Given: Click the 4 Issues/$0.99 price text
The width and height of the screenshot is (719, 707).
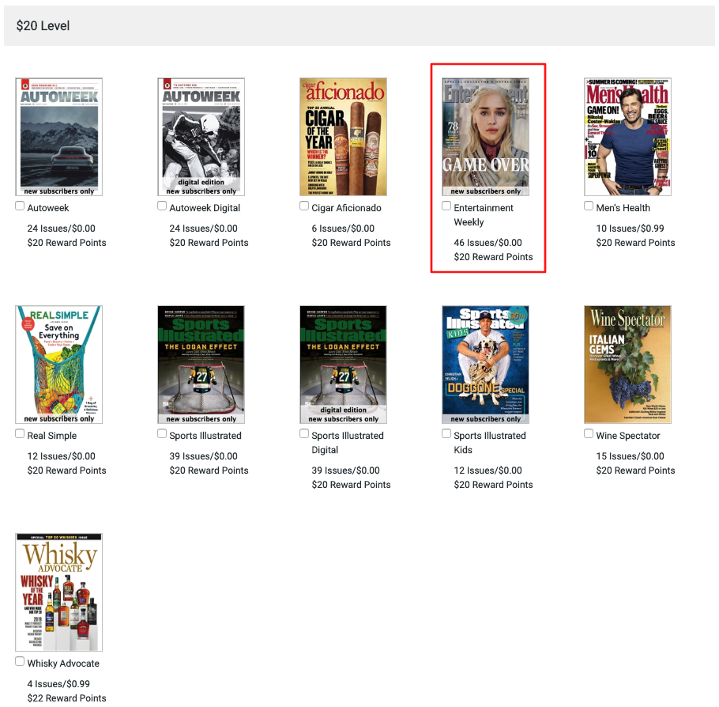Looking at the screenshot, I should [x=58, y=683].
